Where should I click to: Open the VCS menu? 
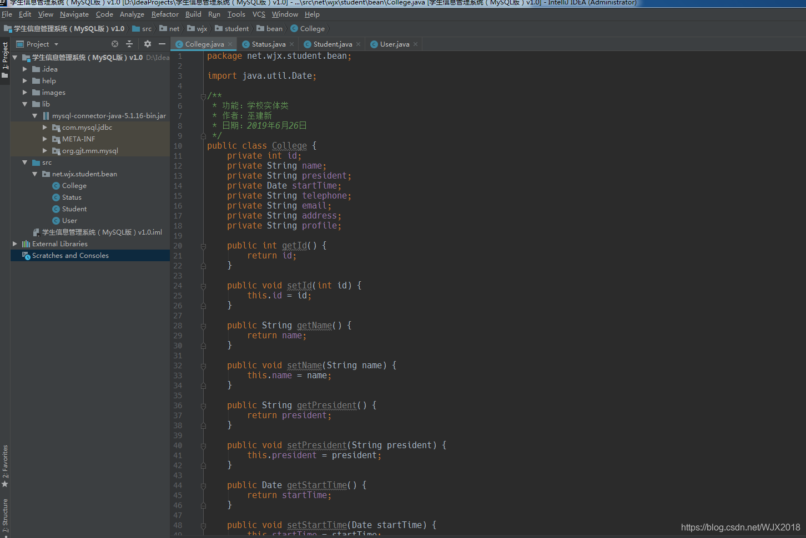coord(259,14)
